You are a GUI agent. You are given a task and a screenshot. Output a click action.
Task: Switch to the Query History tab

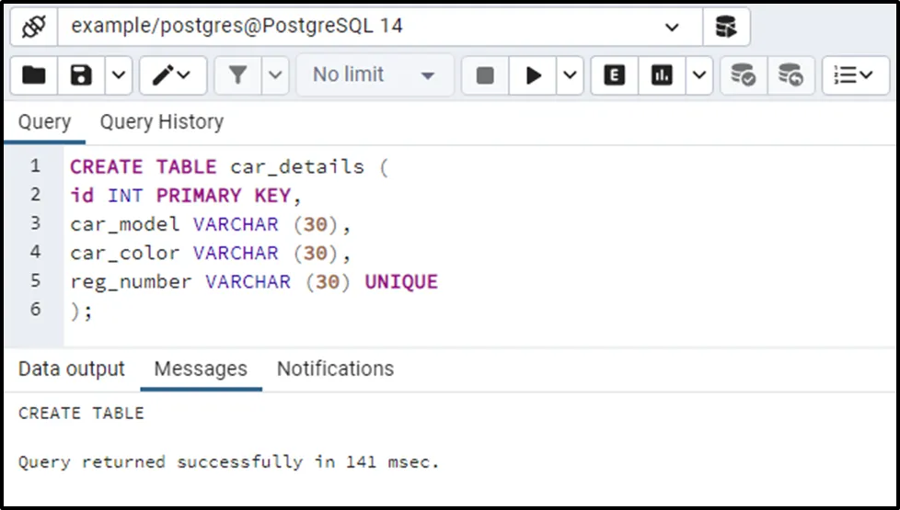point(162,122)
